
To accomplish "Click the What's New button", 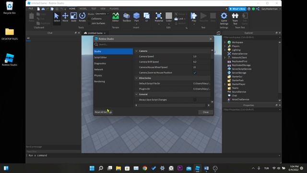I will (x=237, y=9).
